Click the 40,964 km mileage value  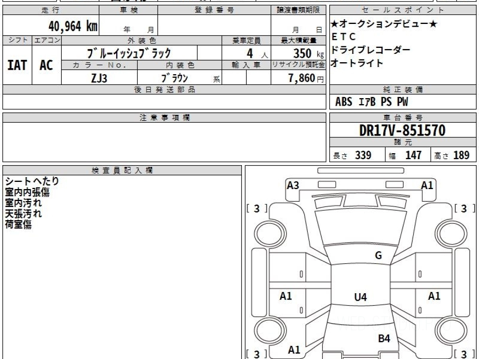[x=73, y=27]
